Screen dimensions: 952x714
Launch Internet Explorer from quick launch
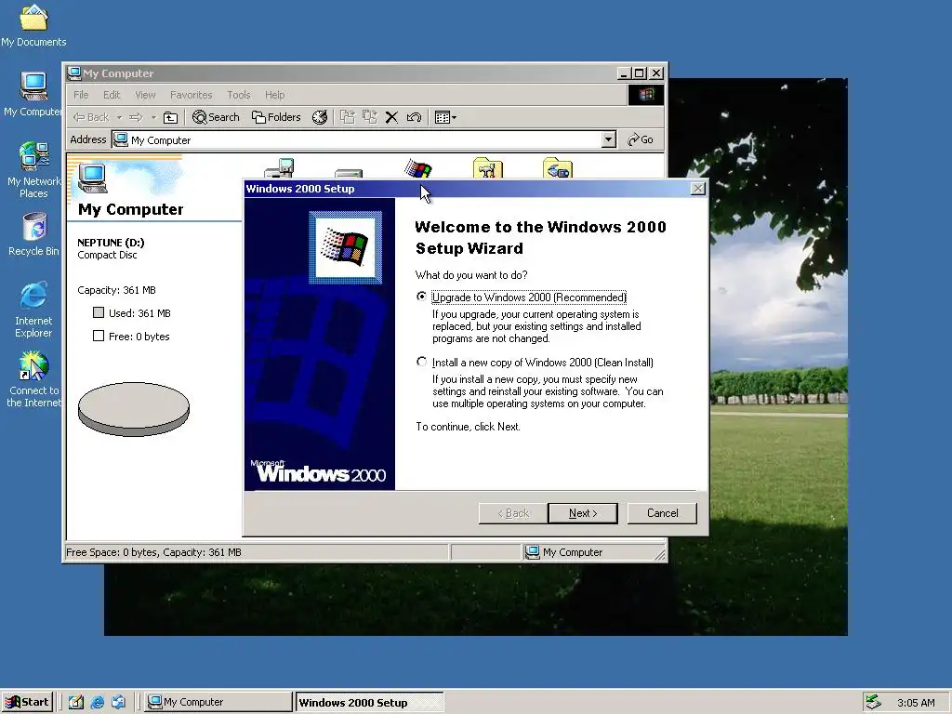[x=97, y=702]
